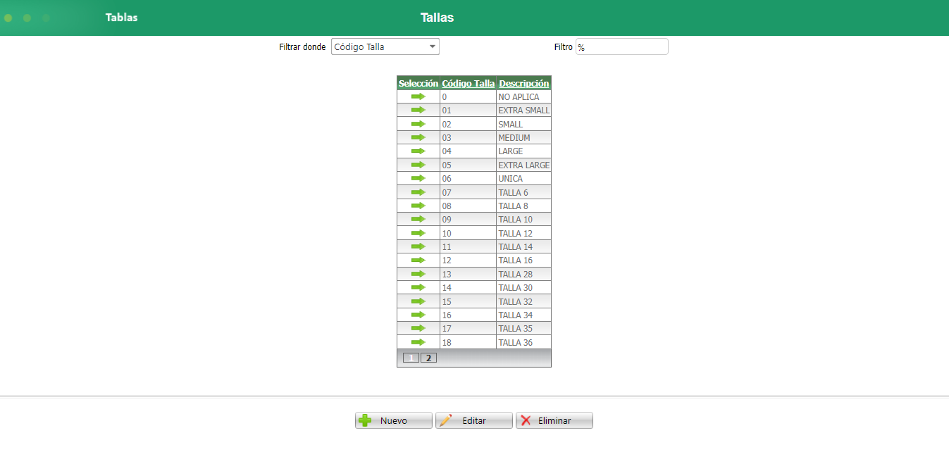Click code cell 18

pos(468,343)
